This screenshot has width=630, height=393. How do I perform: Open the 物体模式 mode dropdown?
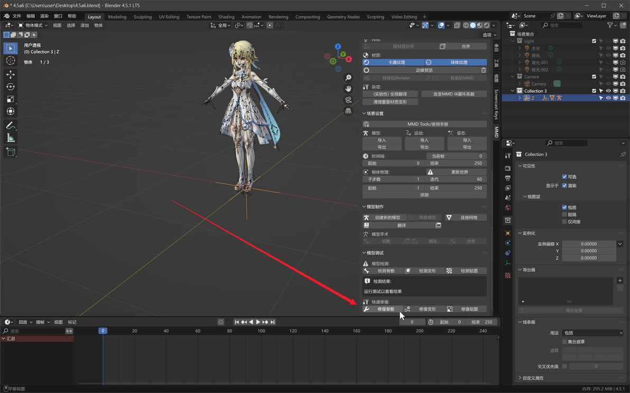(x=33, y=25)
